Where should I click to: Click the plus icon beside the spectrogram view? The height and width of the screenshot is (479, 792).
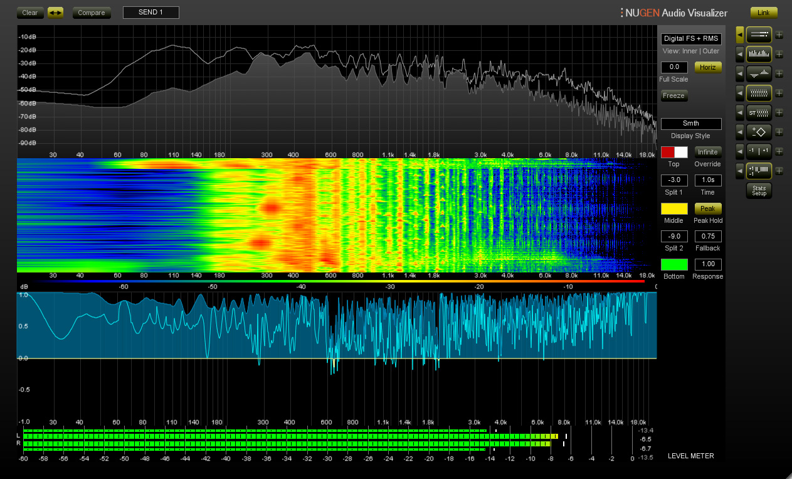click(779, 93)
